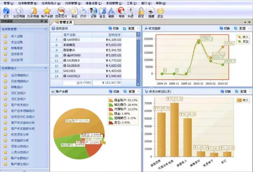Click the 账户余额 star icon
This screenshot has height=172, width=253.
coord(47,12)
